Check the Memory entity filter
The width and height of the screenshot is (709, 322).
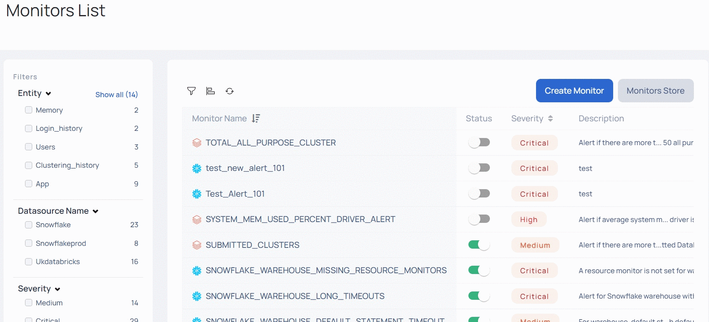(x=29, y=110)
